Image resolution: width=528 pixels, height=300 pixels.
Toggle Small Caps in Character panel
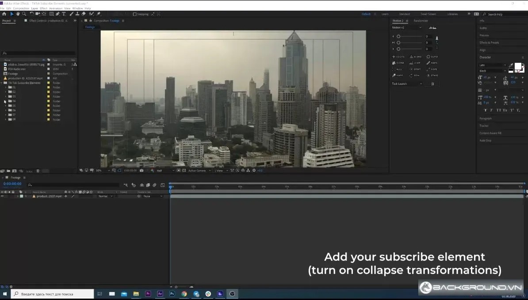[505, 110]
